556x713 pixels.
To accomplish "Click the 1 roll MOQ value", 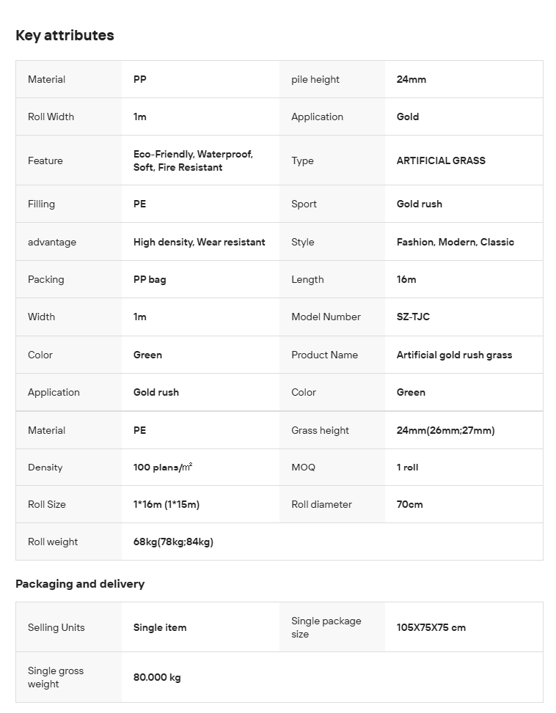I will pyautogui.click(x=407, y=468).
